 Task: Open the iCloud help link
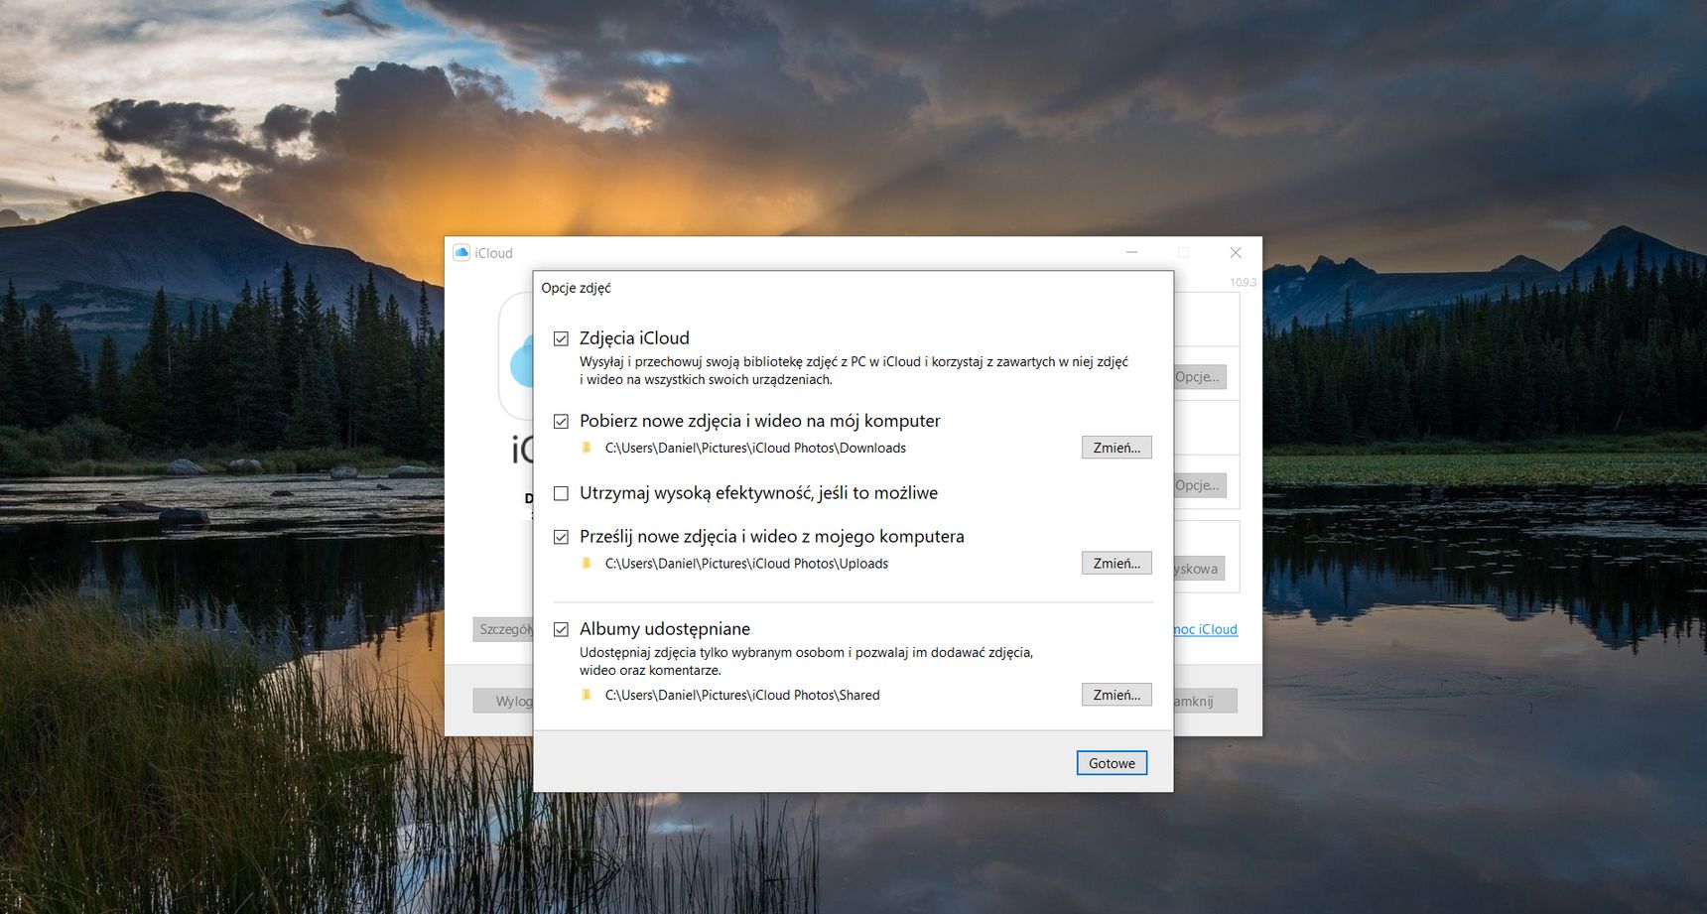[1206, 629]
